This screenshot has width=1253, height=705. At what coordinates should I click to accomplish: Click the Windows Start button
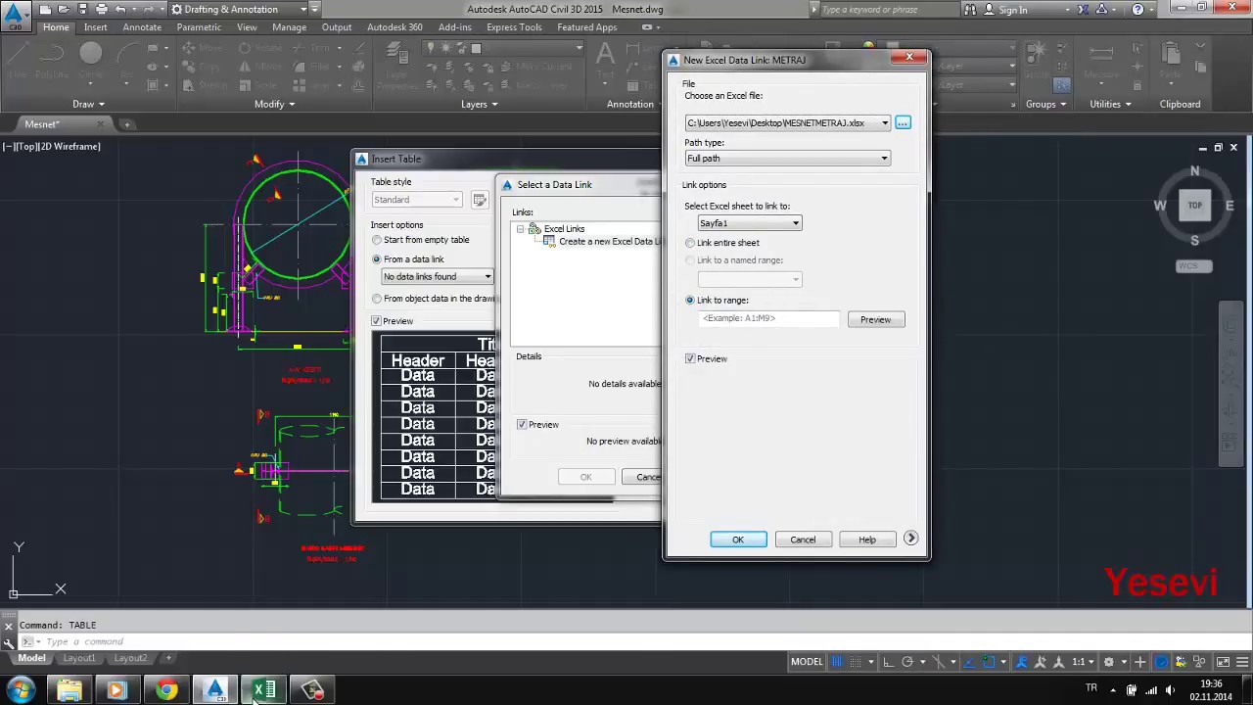coord(20,689)
